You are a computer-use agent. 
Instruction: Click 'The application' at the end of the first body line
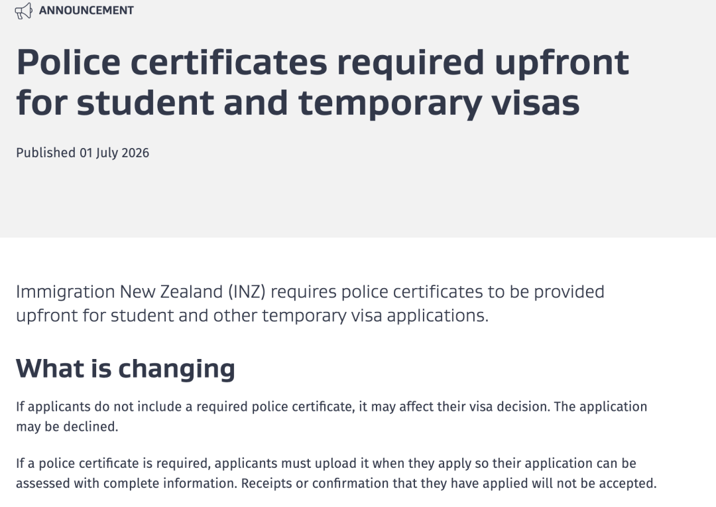click(x=601, y=406)
